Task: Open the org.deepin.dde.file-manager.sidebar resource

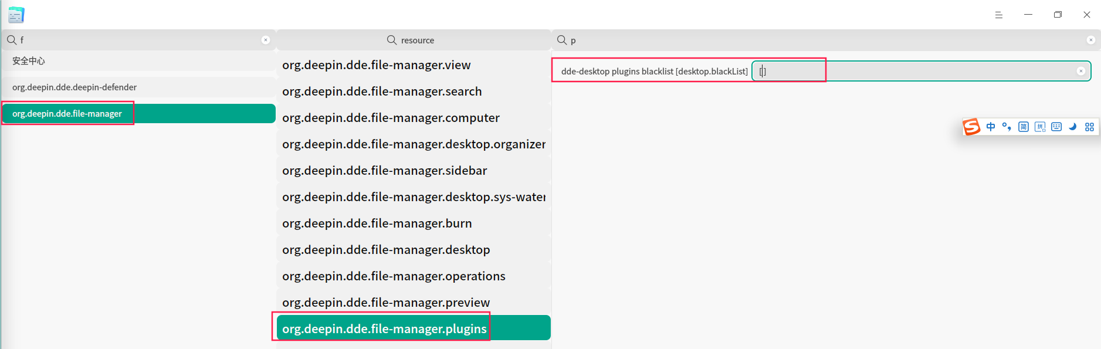Action: click(x=414, y=171)
